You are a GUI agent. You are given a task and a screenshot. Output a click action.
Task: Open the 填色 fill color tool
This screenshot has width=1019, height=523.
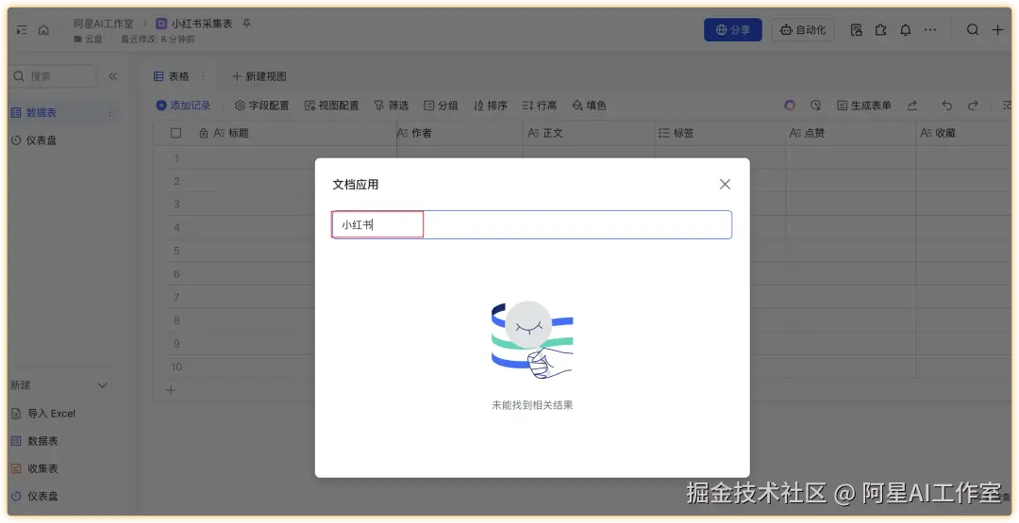click(x=589, y=106)
